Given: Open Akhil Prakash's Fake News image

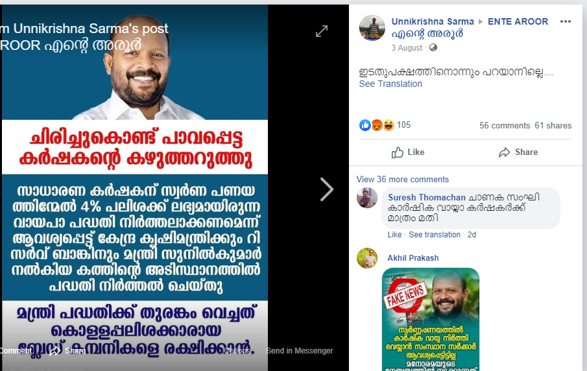Looking at the screenshot, I should [x=431, y=319].
